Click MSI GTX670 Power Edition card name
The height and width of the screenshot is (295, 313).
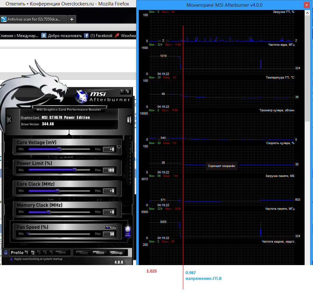click(66, 117)
